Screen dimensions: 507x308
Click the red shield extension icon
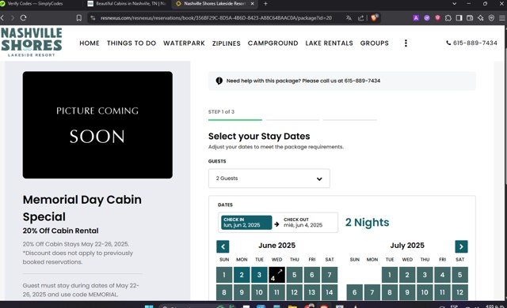437,18
